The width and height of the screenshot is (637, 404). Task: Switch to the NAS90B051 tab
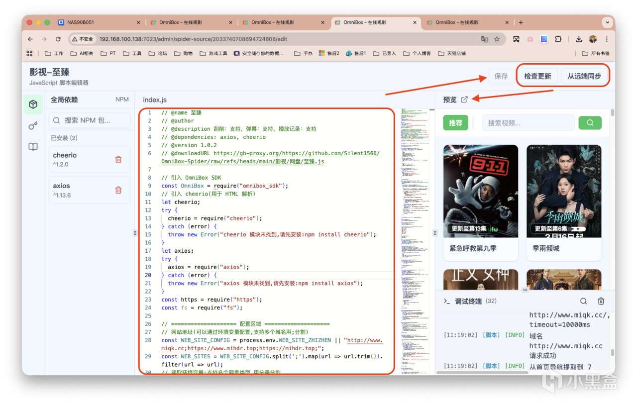click(99, 22)
